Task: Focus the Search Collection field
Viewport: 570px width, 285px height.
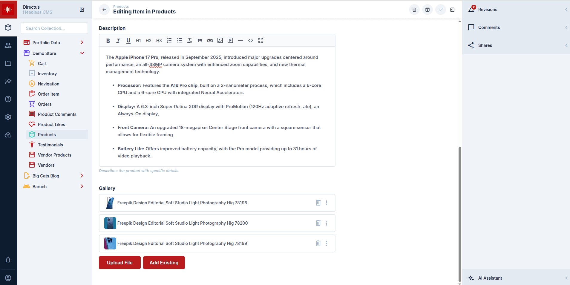Action: pyautogui.click(x=54, y=28)
